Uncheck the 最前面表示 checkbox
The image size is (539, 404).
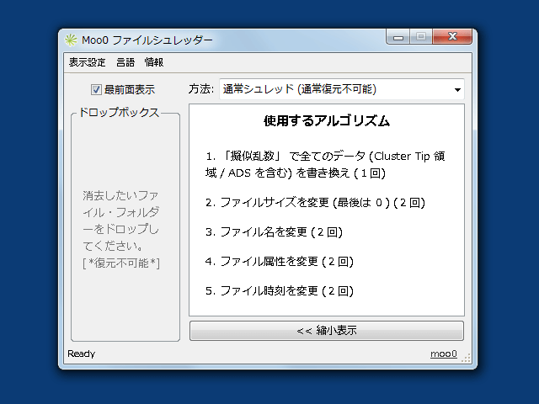96,90
